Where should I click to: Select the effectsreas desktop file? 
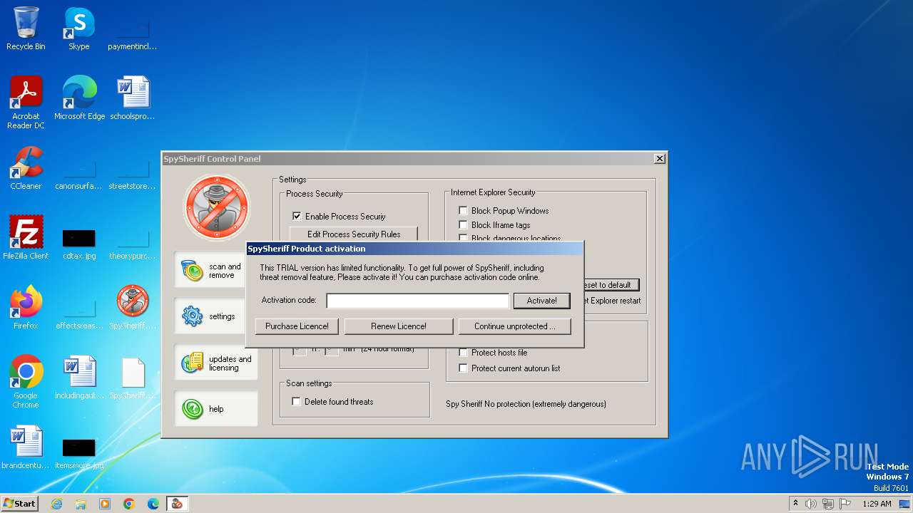(78, 315)
